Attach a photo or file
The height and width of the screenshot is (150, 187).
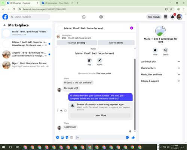pos(62,138)
